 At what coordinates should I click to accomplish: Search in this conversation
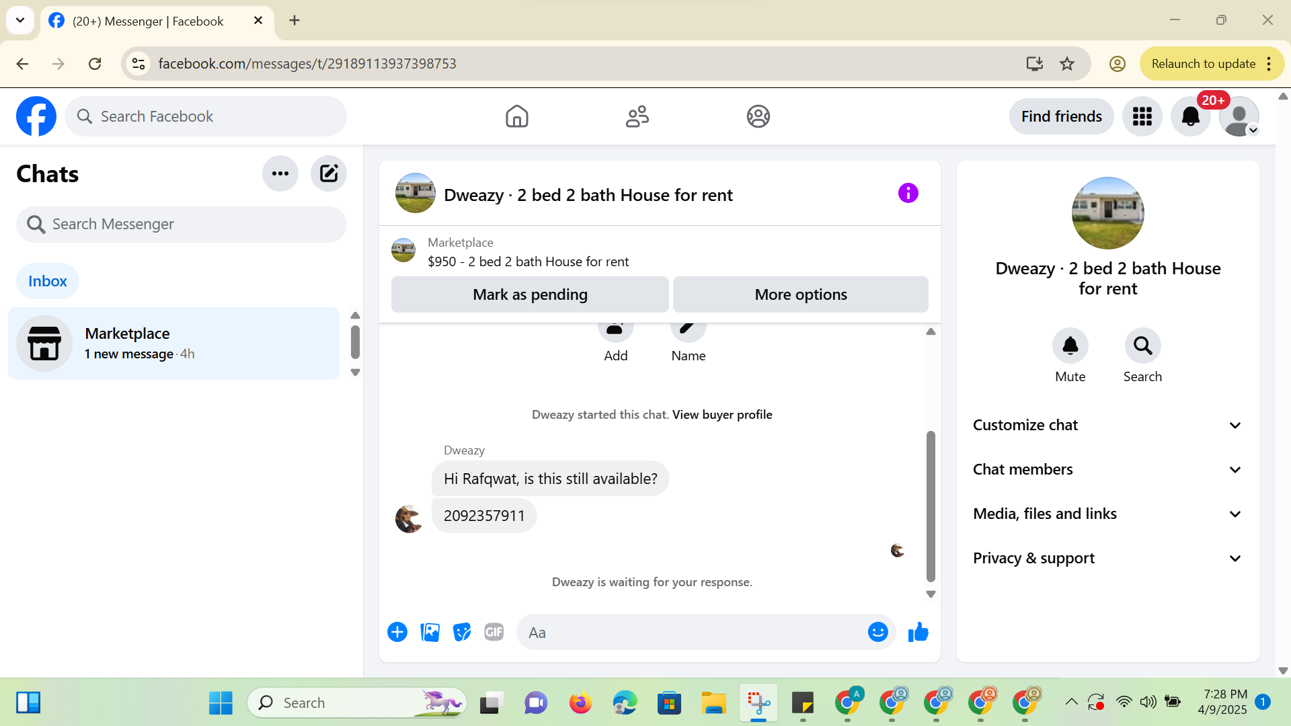pos(1142,346)
